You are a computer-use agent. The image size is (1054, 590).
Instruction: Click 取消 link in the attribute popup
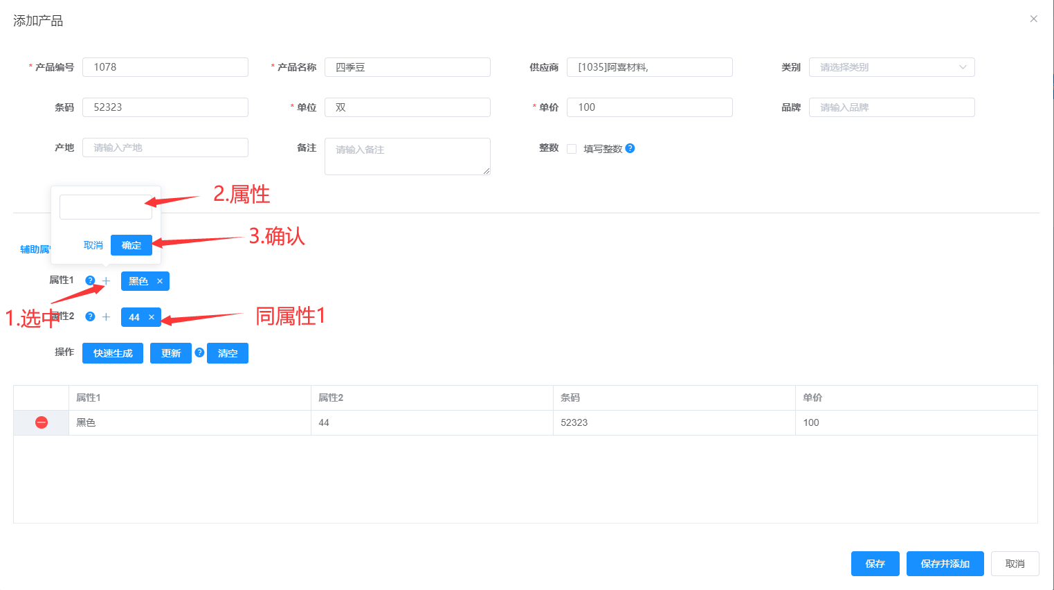pos(93,245)
